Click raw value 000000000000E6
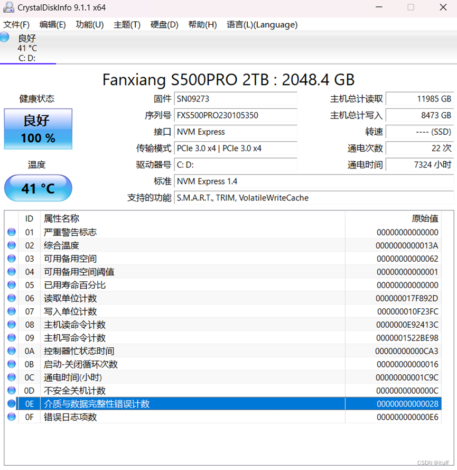 pos(407,417)
